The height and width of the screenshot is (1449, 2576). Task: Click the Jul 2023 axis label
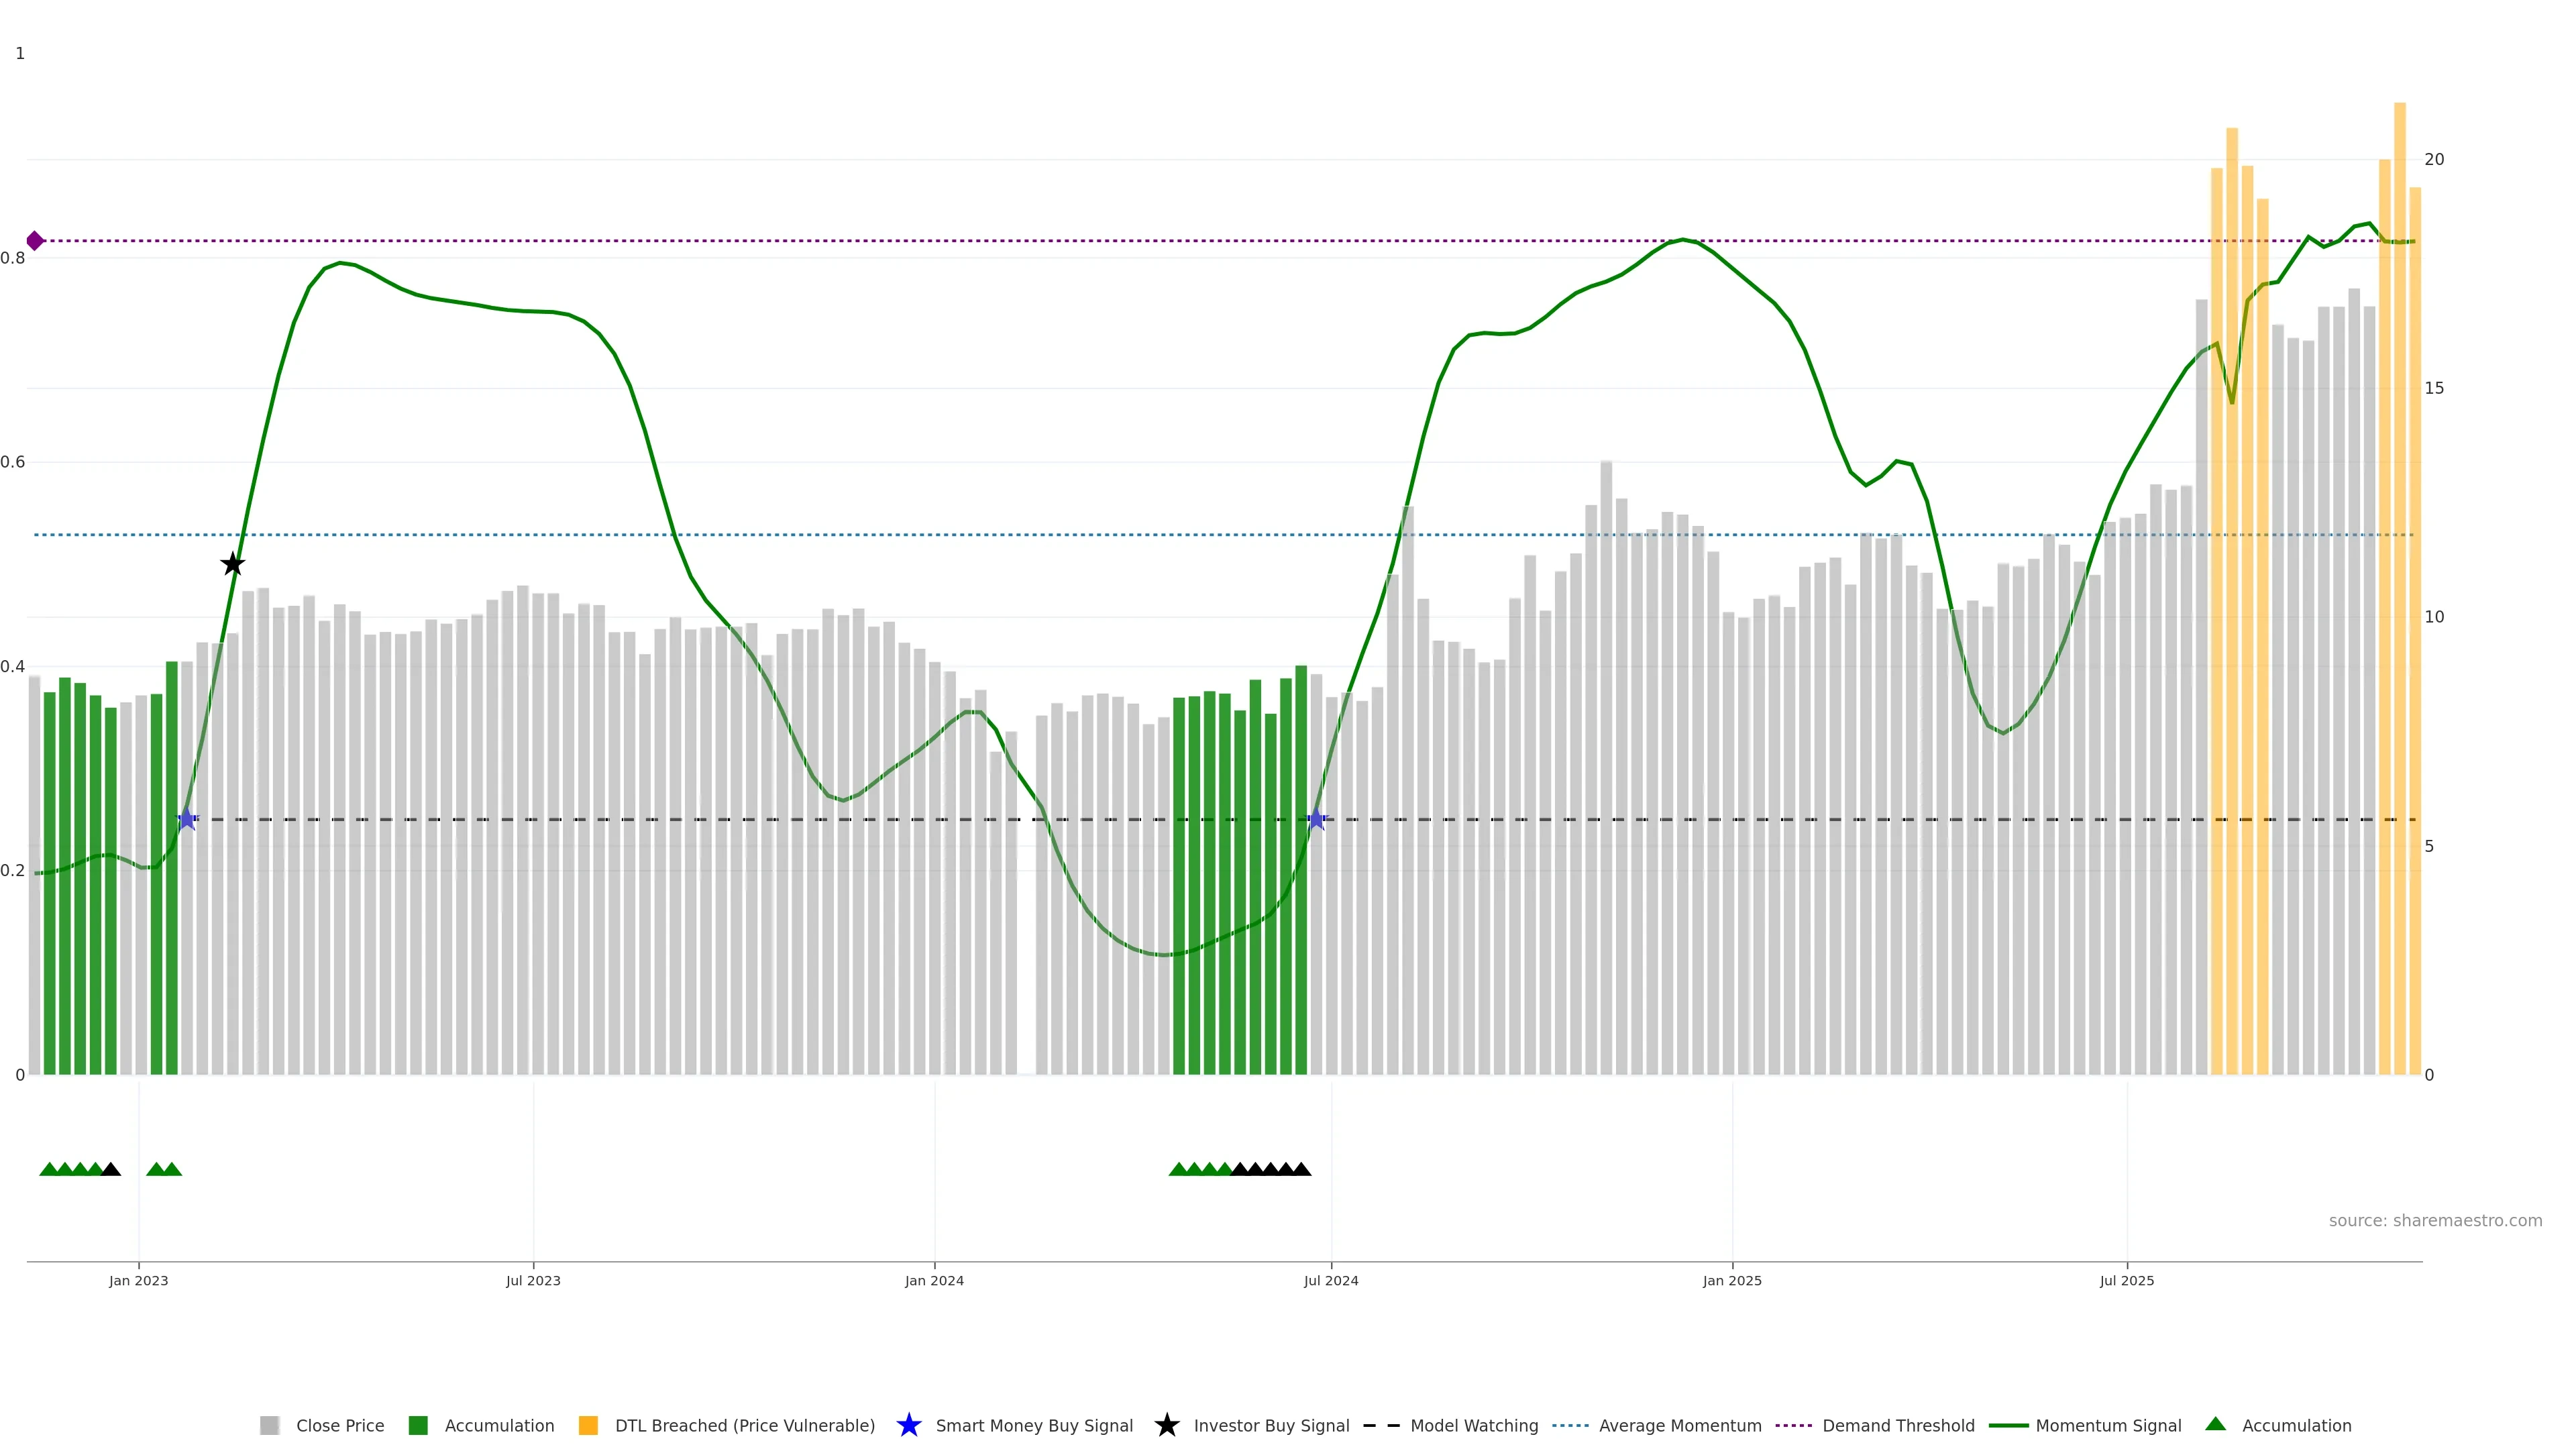(x=533, y=1281)
